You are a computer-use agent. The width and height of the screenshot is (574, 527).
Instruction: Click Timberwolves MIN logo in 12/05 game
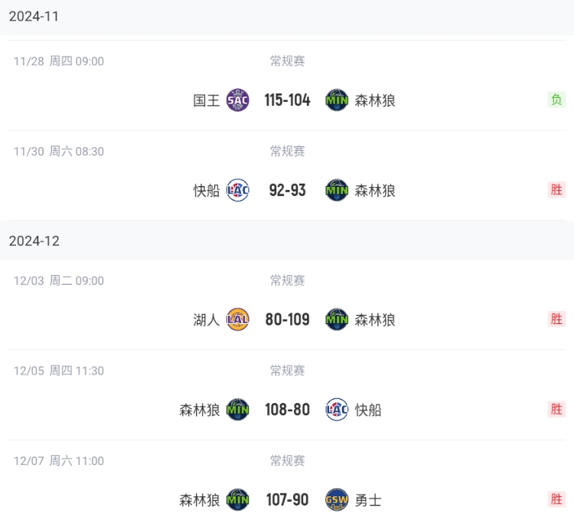point(238,410)
